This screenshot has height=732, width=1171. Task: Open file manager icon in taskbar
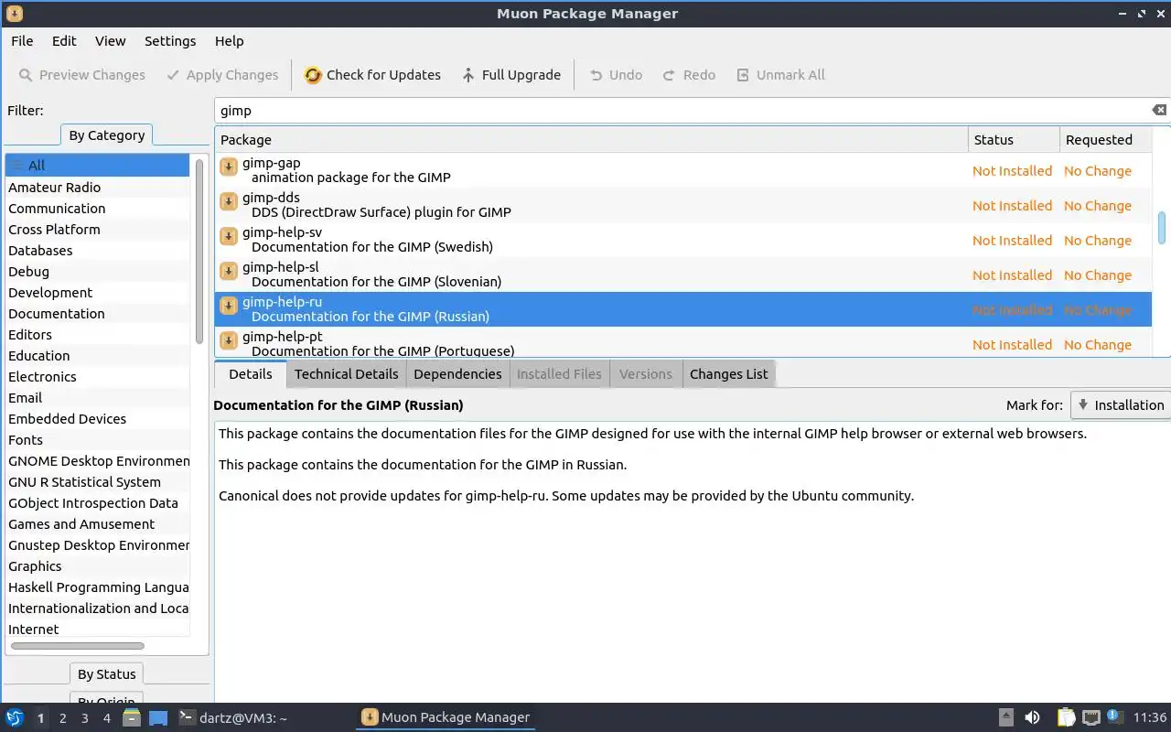pyautogui.click(x=132, y=717)
